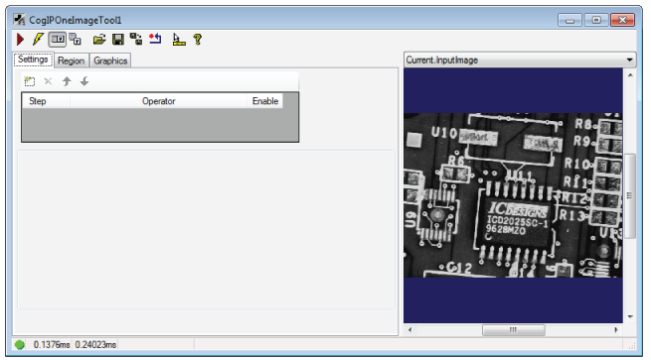Toggle the local image display button

pyautogui.click(x=57, y=40)
